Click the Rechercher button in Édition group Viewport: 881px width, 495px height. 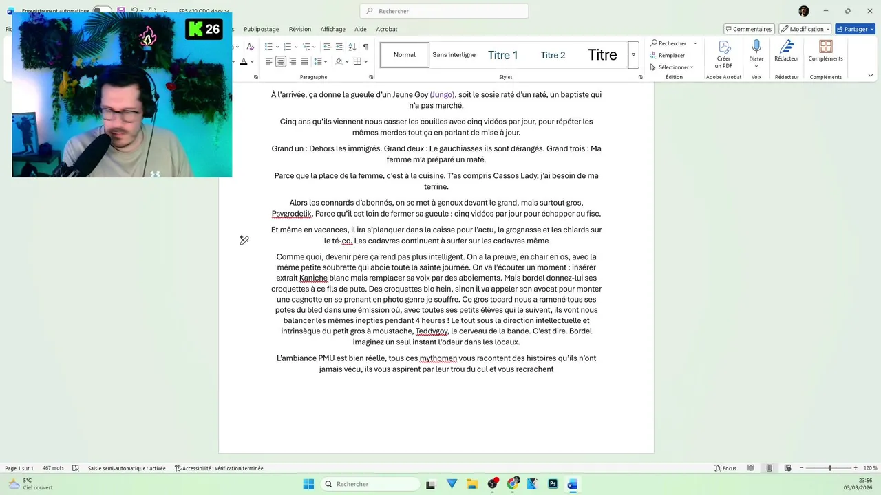[668, 43]
